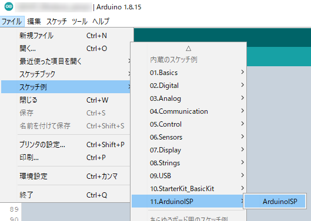Viewport: 311px width, 221px height.
Task: Open 環境設定 preferences
Action: coord(66,176)
